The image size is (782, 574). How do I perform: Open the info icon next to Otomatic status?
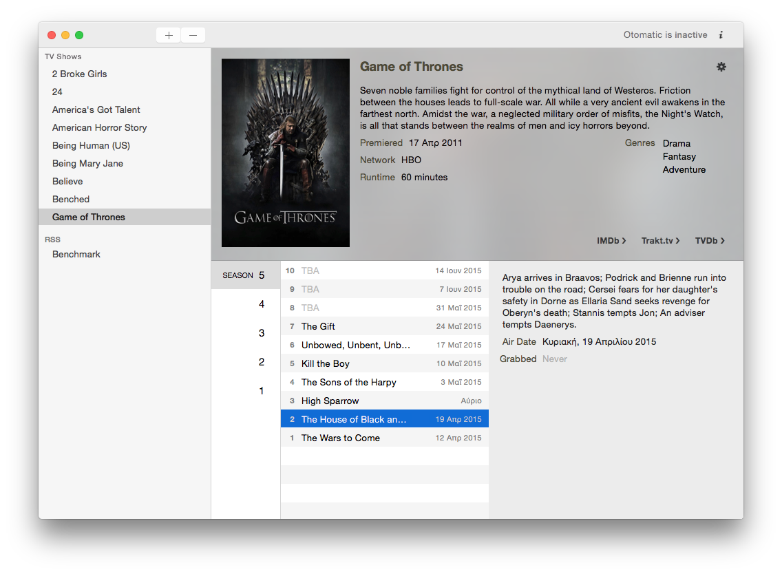[x=721, y=35]
